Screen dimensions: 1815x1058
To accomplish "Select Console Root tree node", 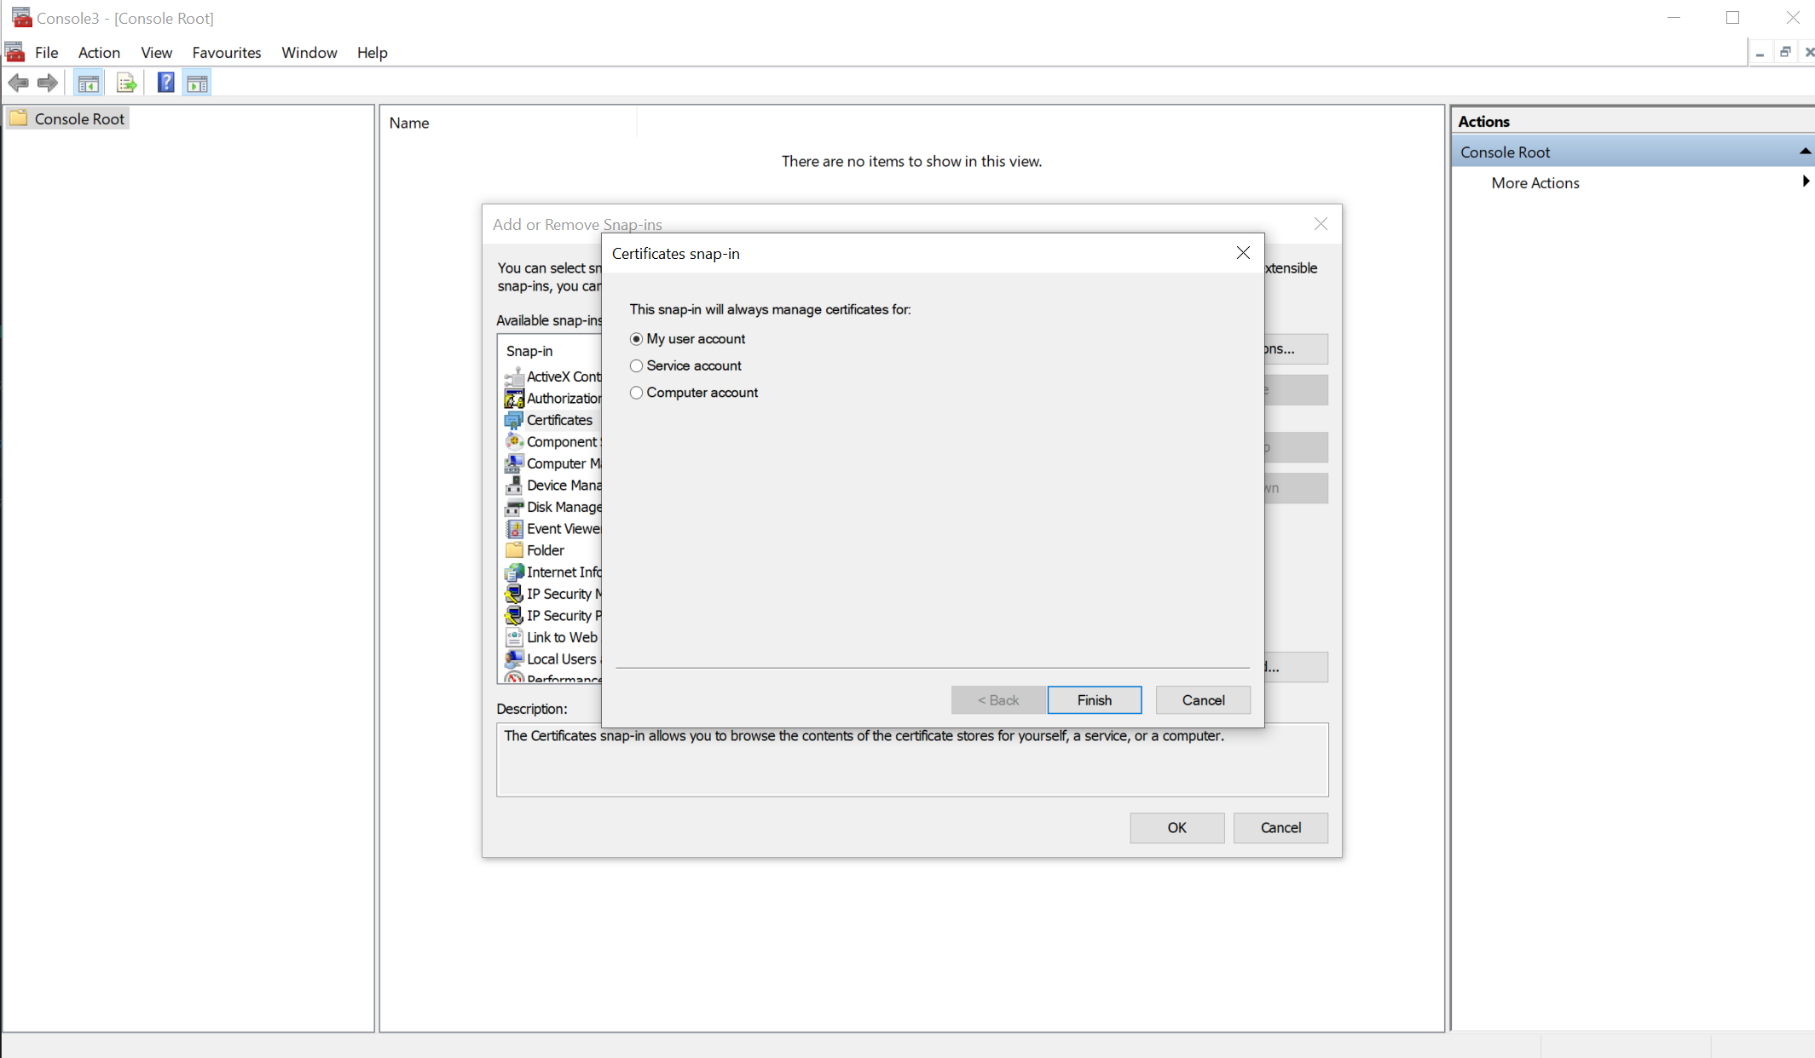I will [x=79, y=119].
